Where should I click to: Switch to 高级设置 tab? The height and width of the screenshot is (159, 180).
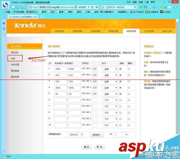pos(77,31)
